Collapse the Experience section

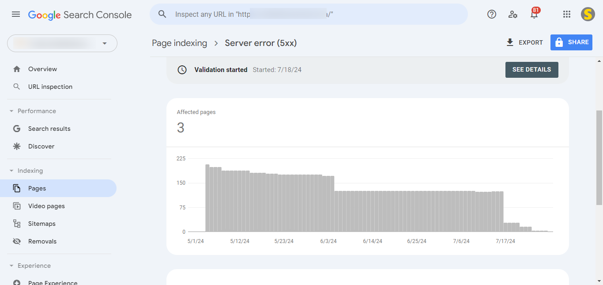click(x=11, y=266)
